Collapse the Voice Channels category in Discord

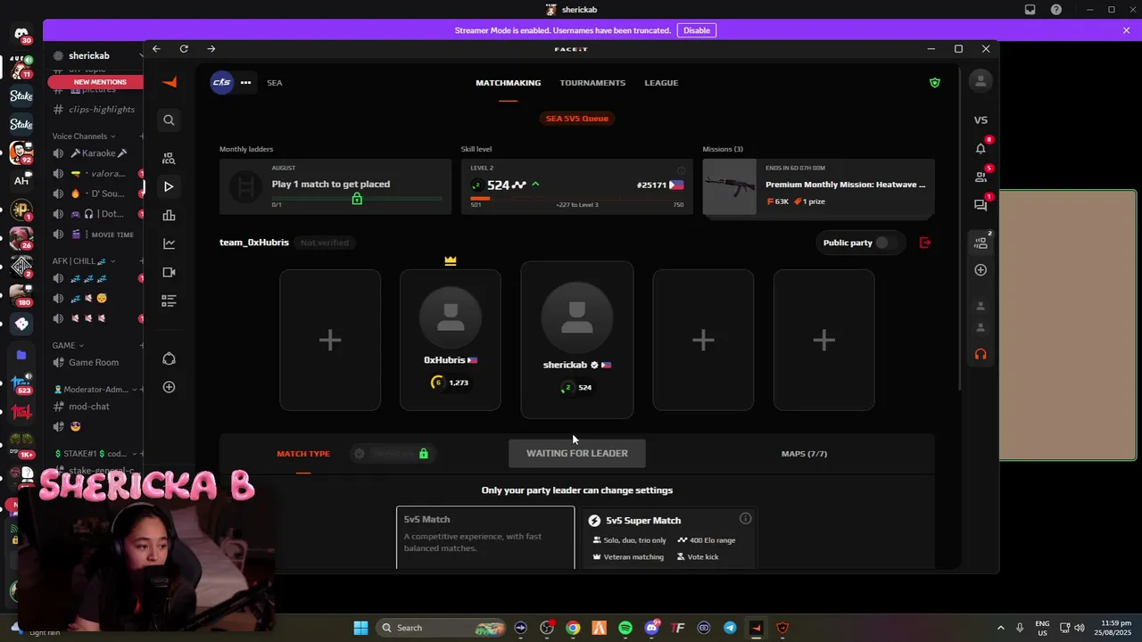click(x=84, y=136)
